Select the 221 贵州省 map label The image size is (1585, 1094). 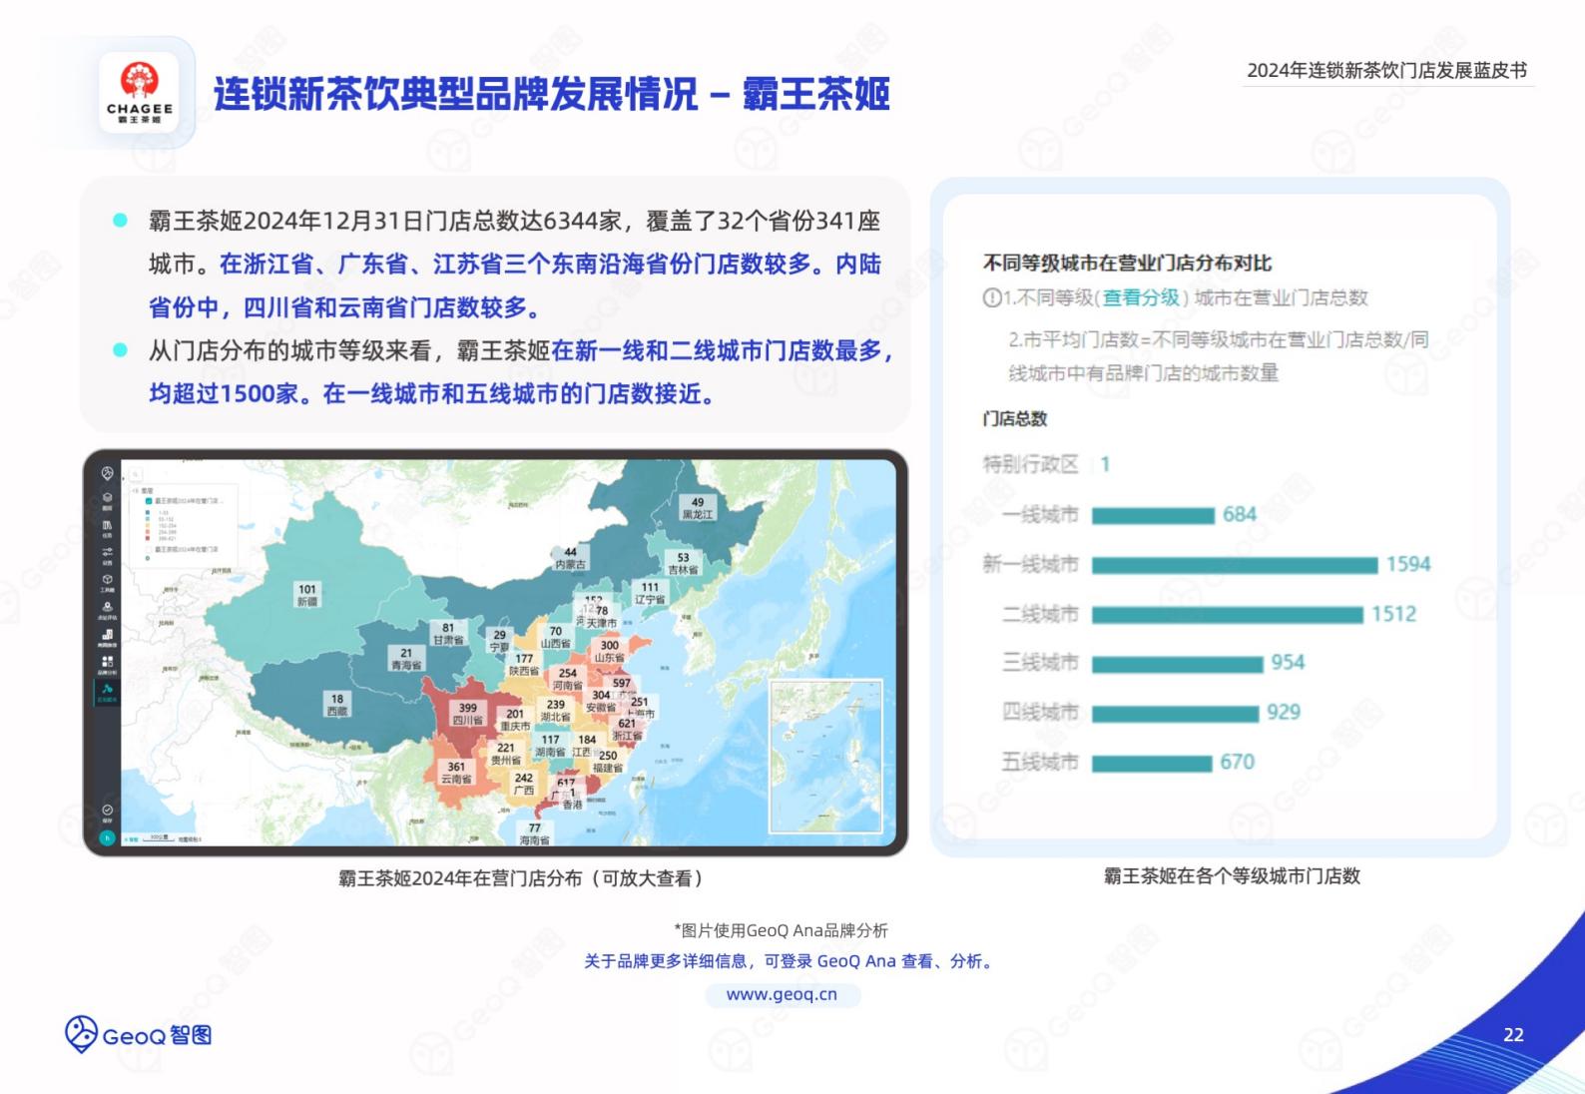[x=506, y=754]
